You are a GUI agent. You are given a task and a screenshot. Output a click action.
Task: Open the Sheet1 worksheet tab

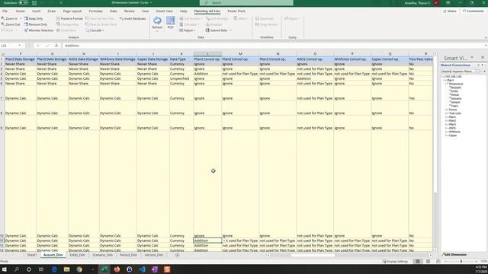[x=32, y=255]
